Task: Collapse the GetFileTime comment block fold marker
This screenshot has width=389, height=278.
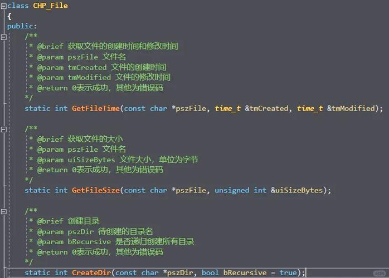Action: click(x=4, y=36)
